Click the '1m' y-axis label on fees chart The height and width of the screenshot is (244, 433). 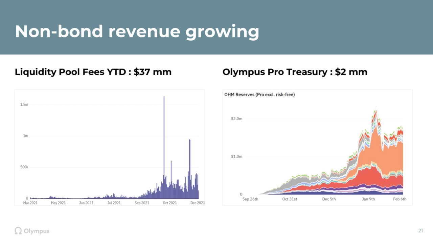25,136
